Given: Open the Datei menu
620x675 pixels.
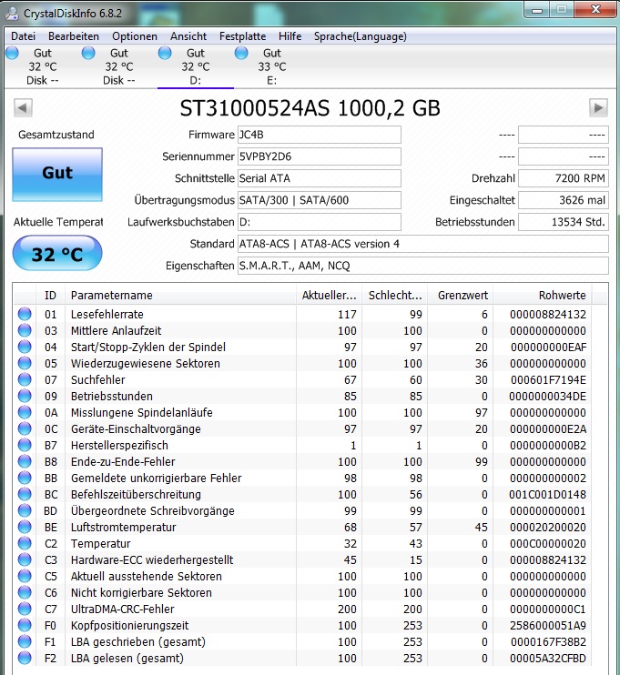Looking at the screenshot, I should pos(24,36).
